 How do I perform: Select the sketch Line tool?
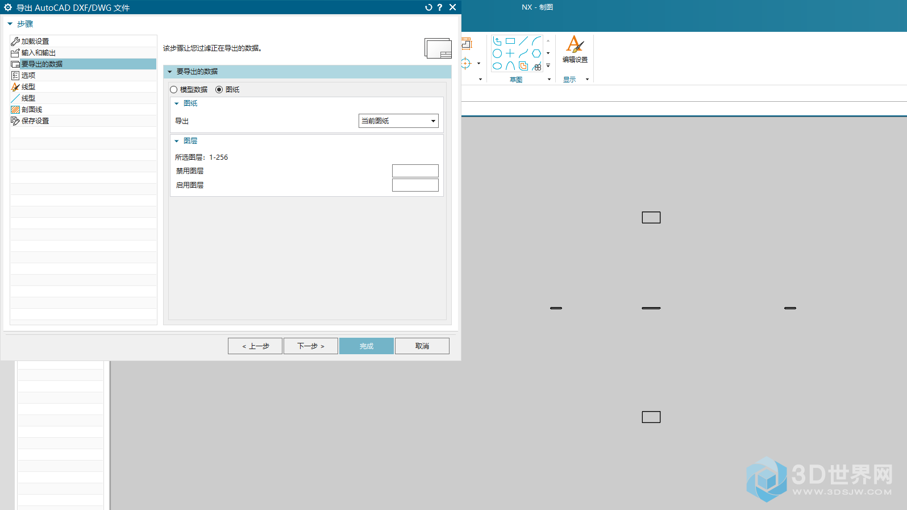523,41
